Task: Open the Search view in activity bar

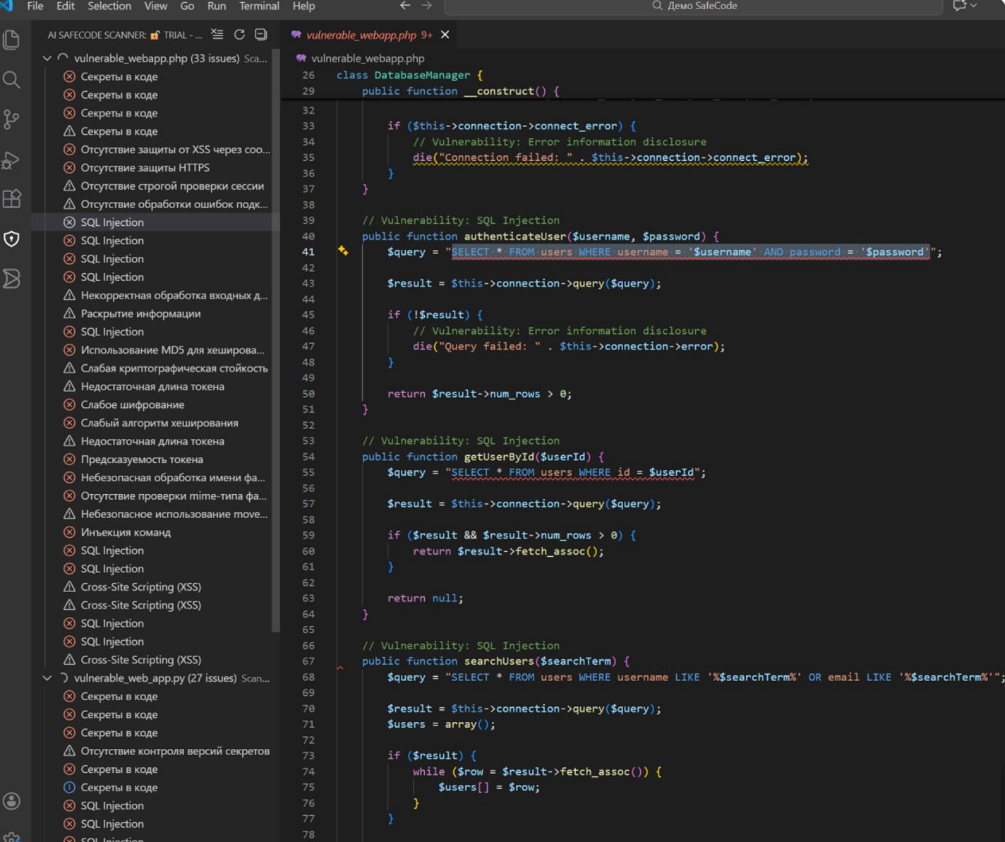Action: (x=12, y=79)
